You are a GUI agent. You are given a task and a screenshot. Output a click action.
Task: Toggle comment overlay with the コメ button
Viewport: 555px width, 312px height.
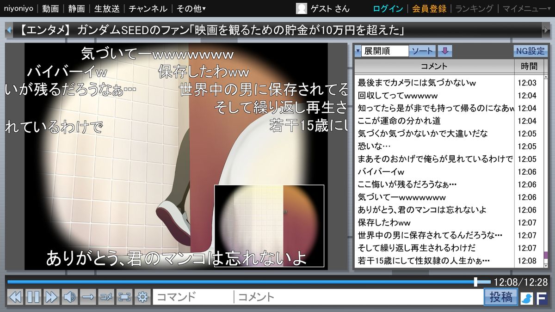(x=106, y=297)
